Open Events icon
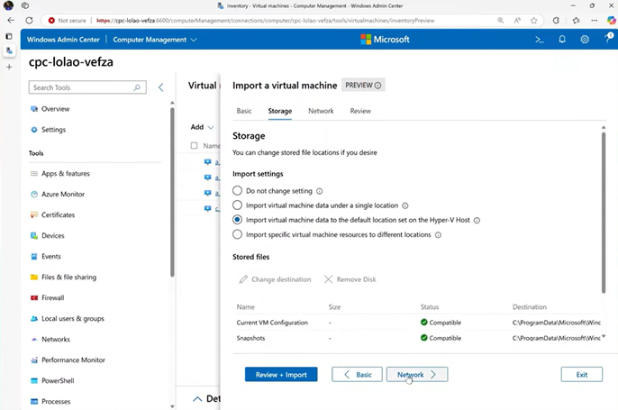618x410 pixels. [x=34, y=256]
